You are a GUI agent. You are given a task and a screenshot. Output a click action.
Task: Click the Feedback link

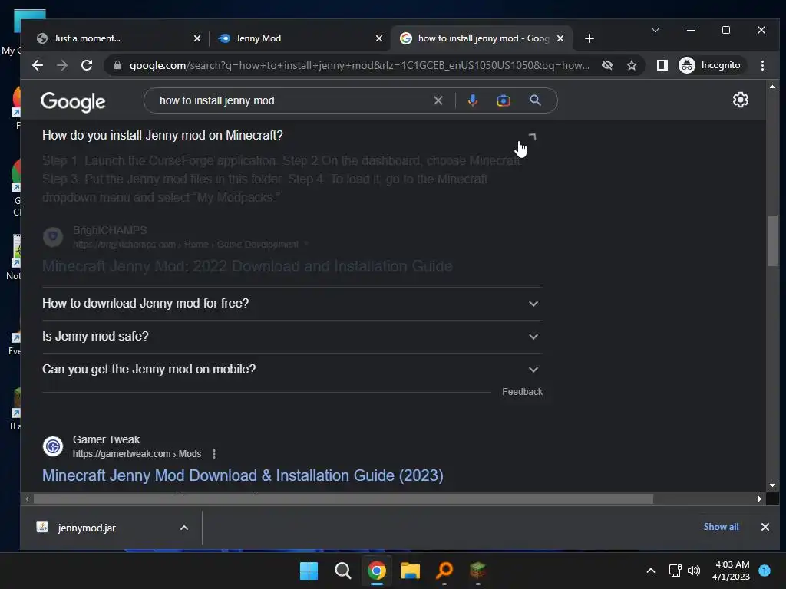pyautogui.click(x=522, y=392)
